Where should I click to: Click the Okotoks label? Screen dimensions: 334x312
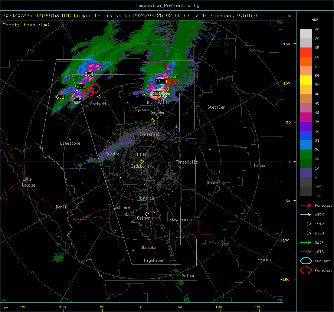pyautogui.click(x=148, y=247)
